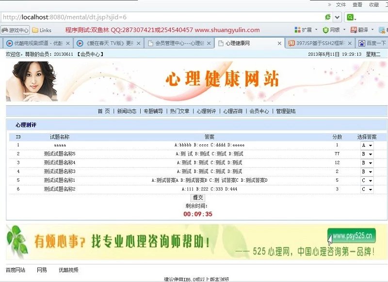Viewport: 388px width, 282px height.
Task: Close the 心理健康网 tab
Action: 279,43
